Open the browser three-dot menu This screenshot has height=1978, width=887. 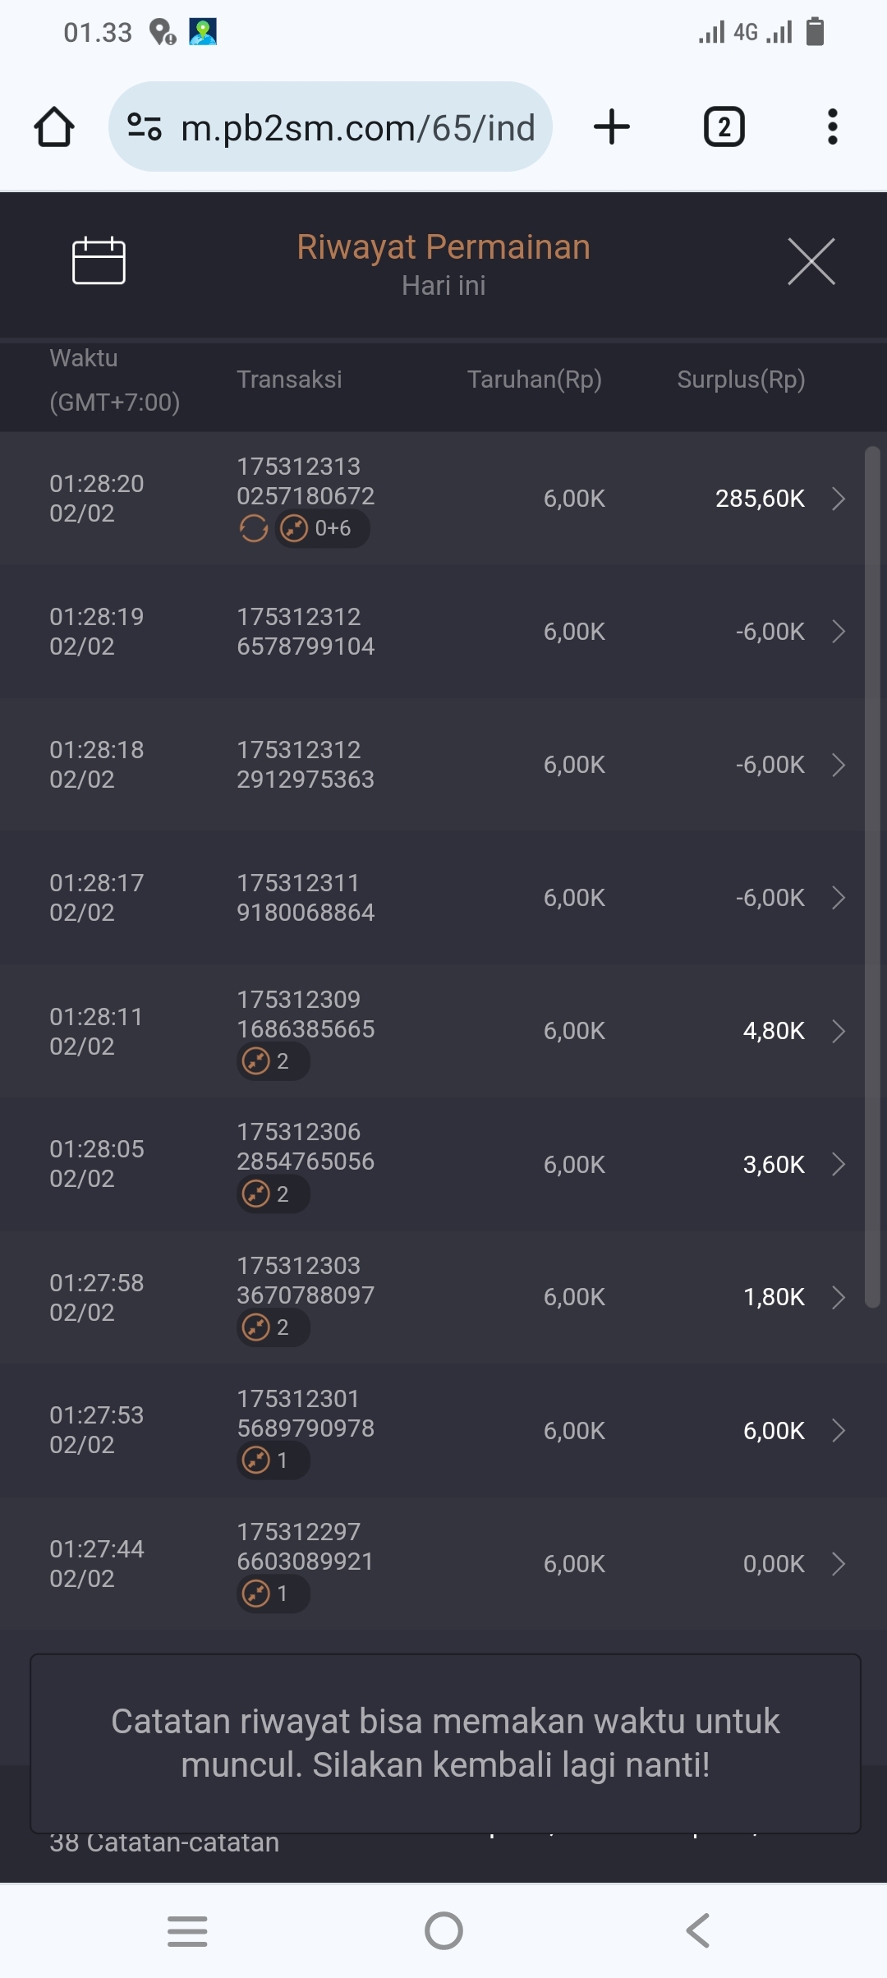coord(832,127)
